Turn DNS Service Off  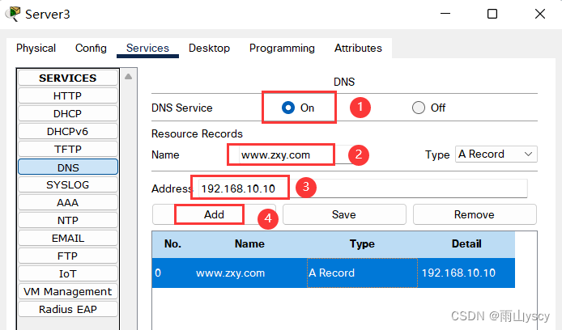click(419, 108)
